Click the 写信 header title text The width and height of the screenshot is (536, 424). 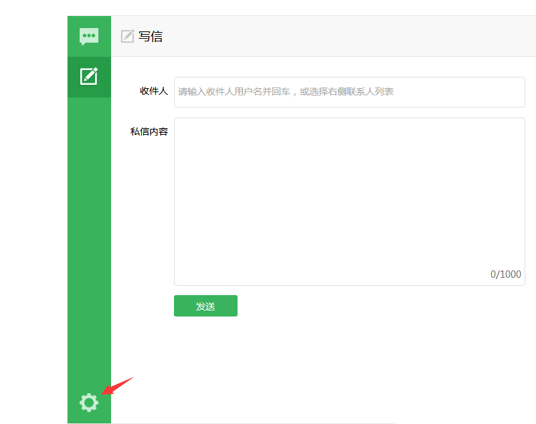click(x=151, y=36)
